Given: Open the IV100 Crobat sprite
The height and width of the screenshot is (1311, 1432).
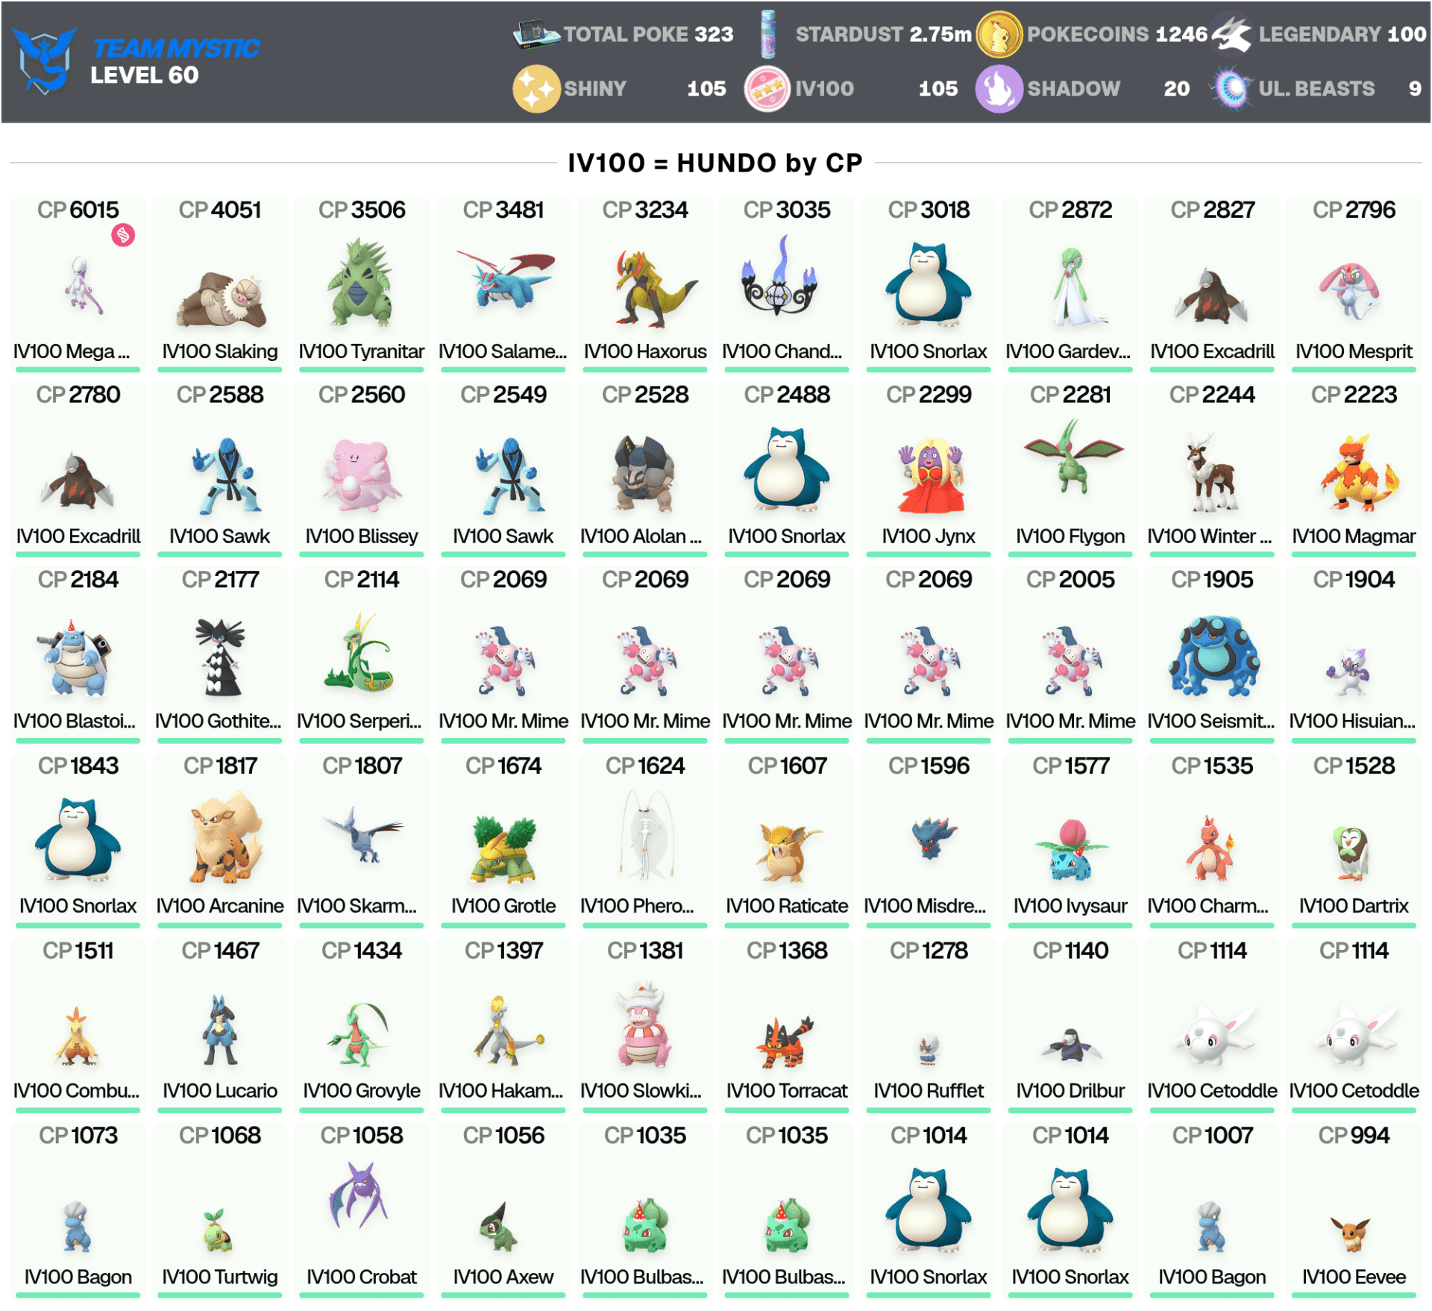Looking at the screenshot, I should click(x=359, y=1196).
